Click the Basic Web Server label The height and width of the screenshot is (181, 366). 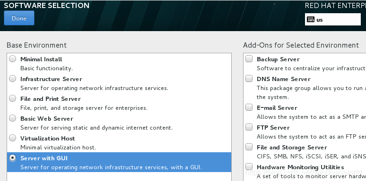[x=47, y=119]
